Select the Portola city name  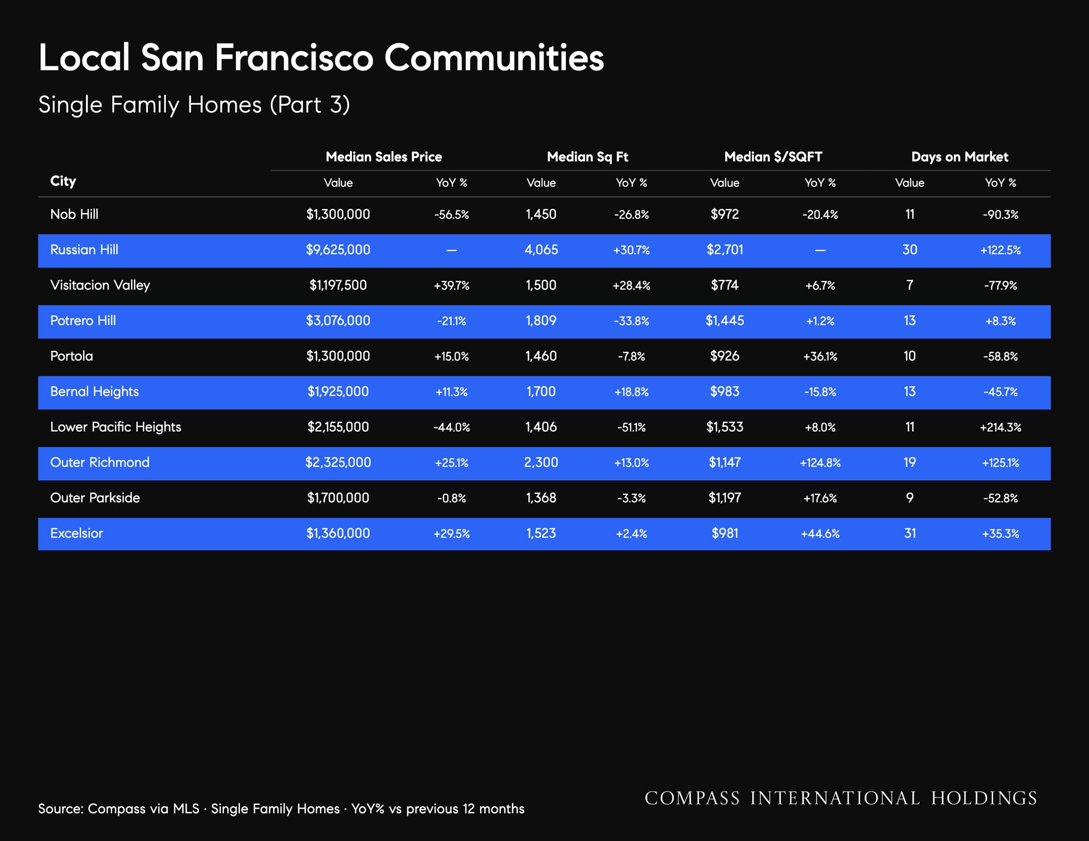coord(71,356)
